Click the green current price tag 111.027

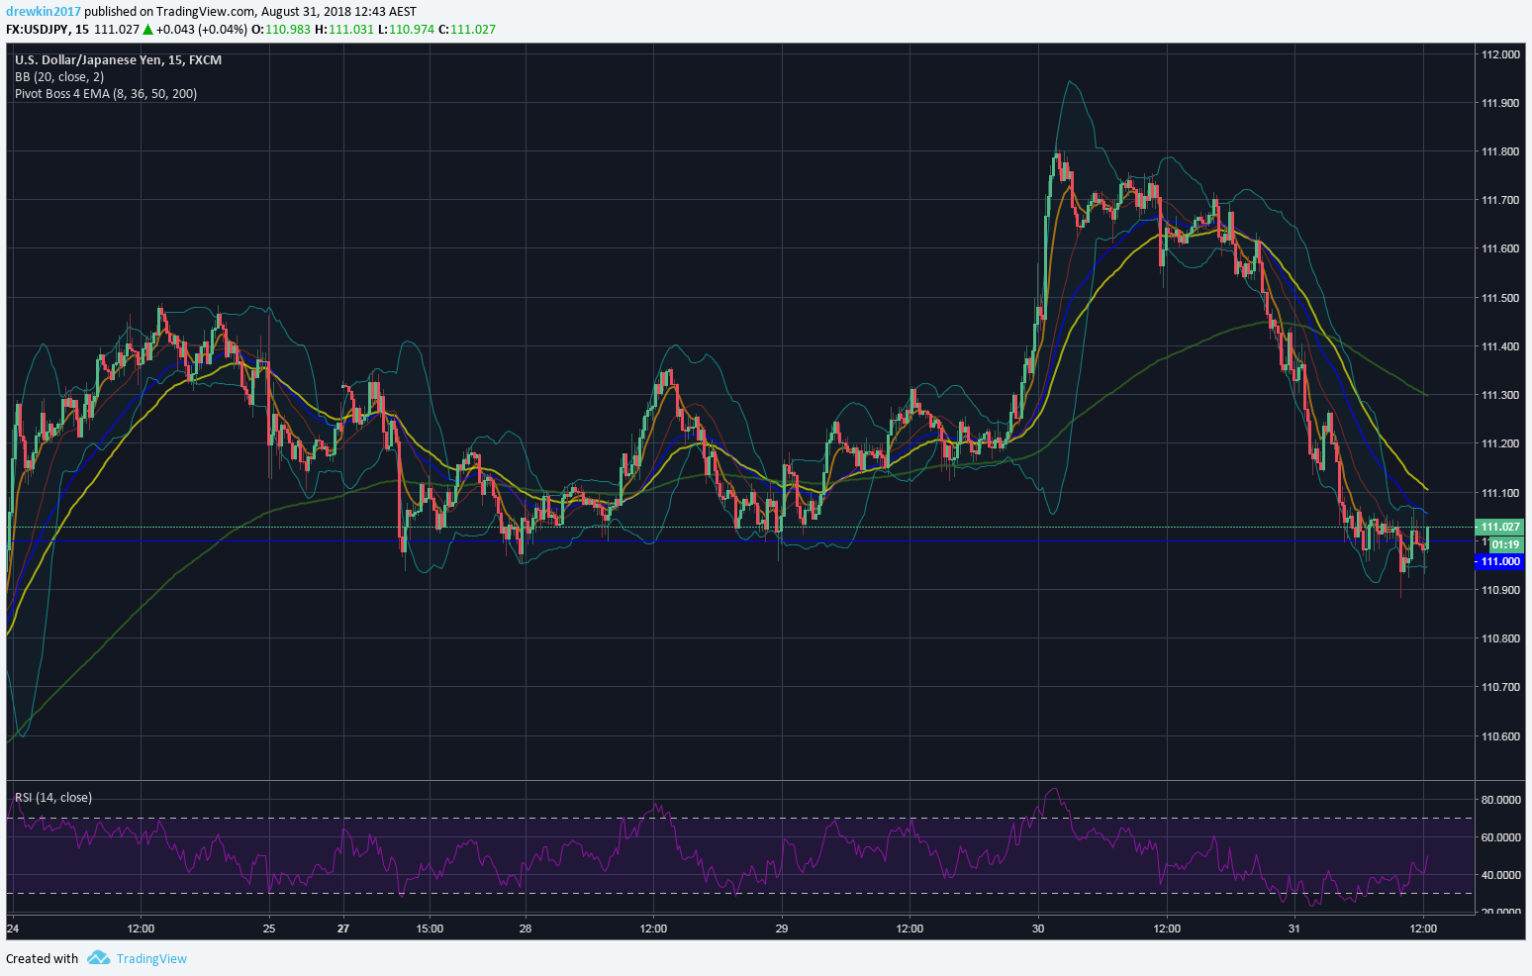[x=1499, y=527]
